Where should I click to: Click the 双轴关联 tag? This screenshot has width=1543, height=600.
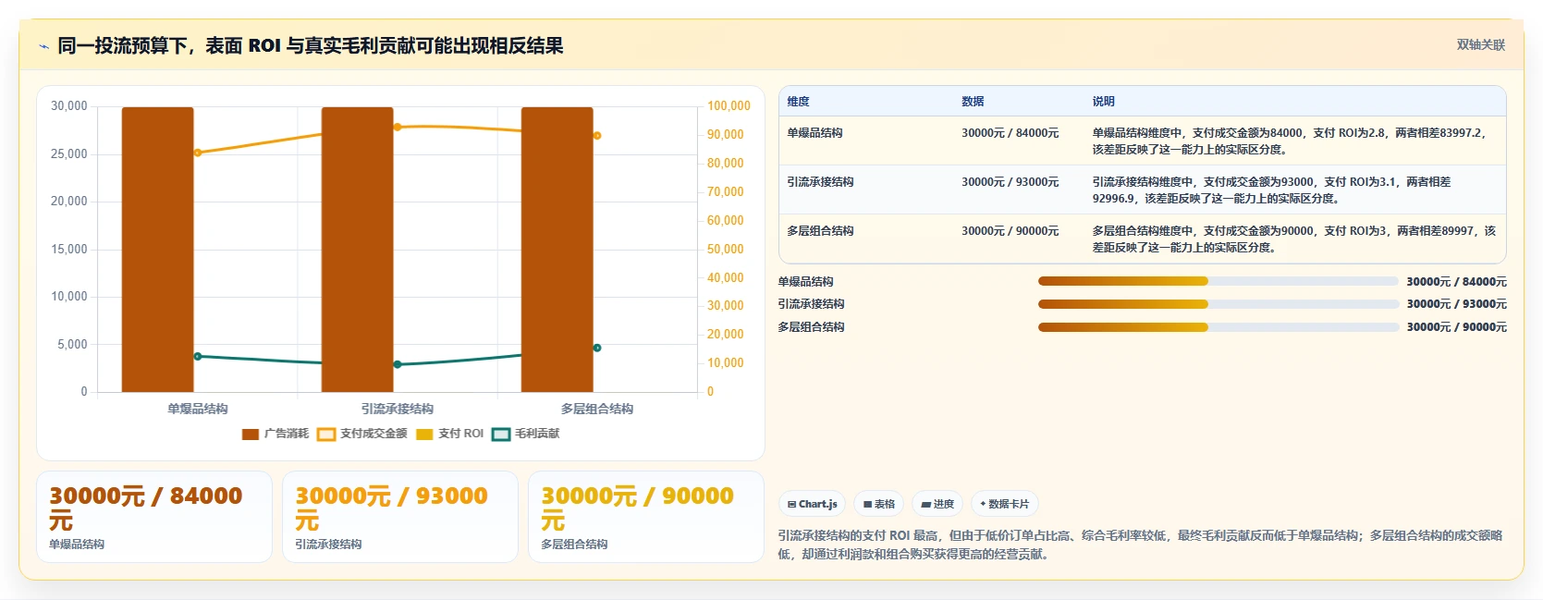click(x=1480, y=44)
